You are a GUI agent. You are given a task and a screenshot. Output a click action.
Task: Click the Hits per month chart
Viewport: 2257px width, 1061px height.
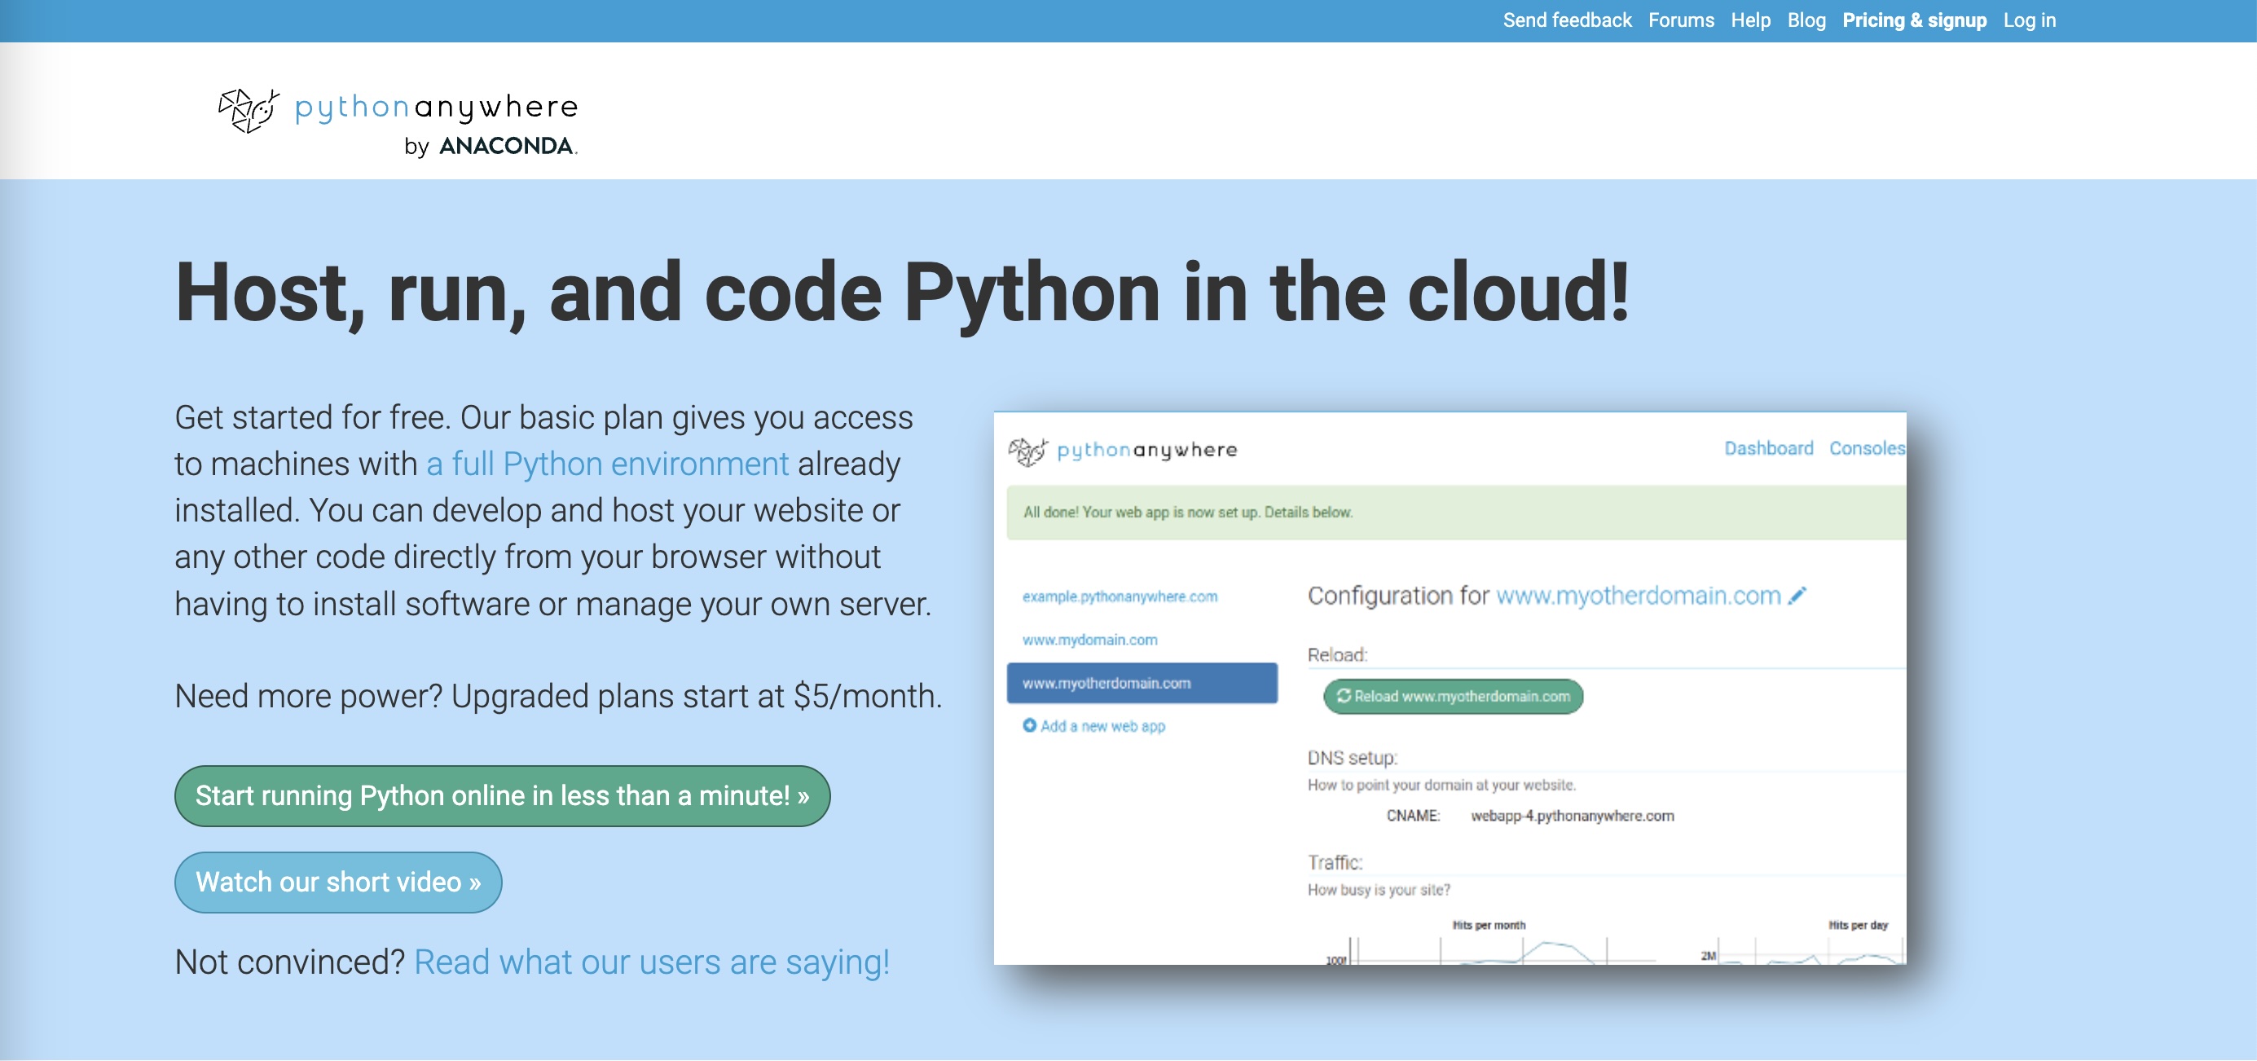(1488, 943)
